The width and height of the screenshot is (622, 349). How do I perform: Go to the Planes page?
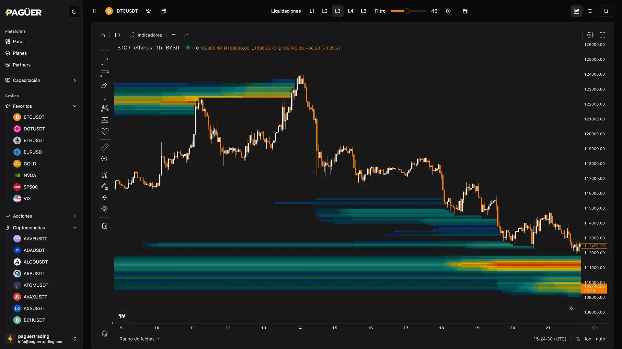20,53
